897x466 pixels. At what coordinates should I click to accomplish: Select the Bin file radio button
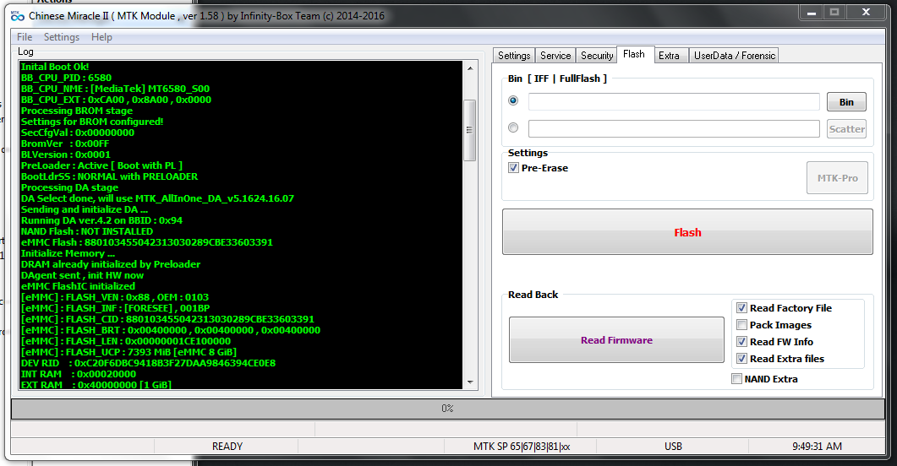pos(513,100)
